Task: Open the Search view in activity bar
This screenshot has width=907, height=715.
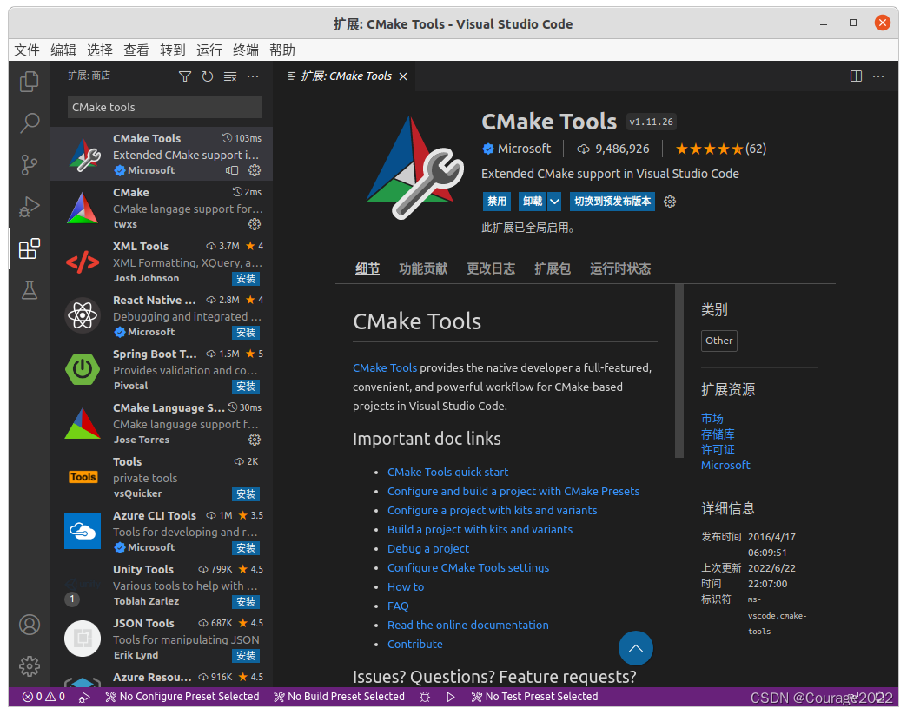Action: [29, 122]
